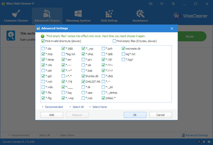
Task: Click the email envelope icon in status bar
Action: pyautogui.click(x=209, y=142)
